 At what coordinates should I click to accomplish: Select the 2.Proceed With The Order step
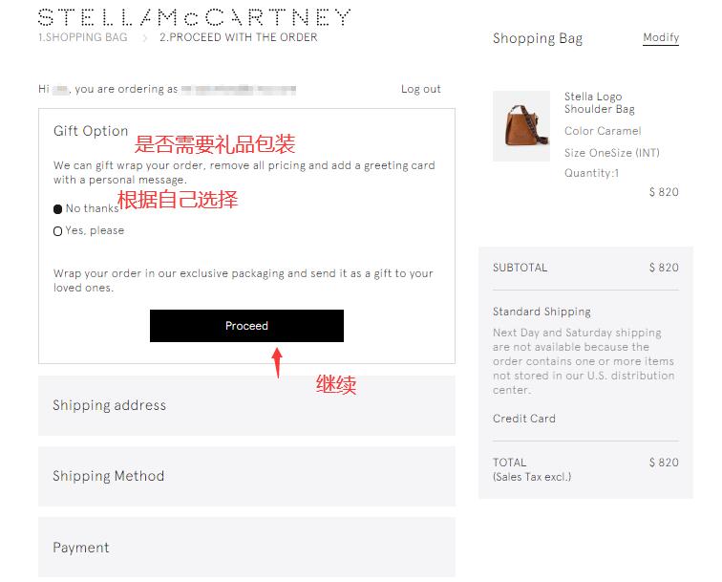point(239,37)
